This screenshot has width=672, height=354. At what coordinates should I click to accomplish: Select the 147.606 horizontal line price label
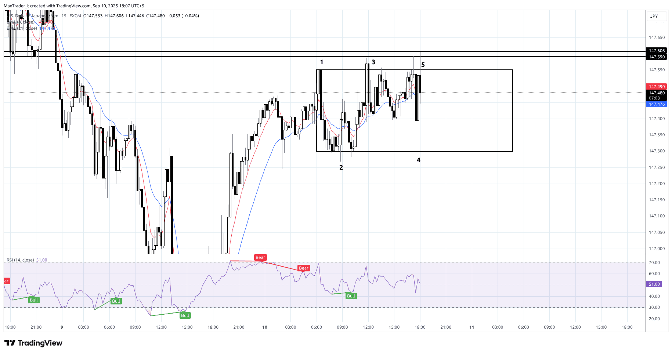coord(656,51)
